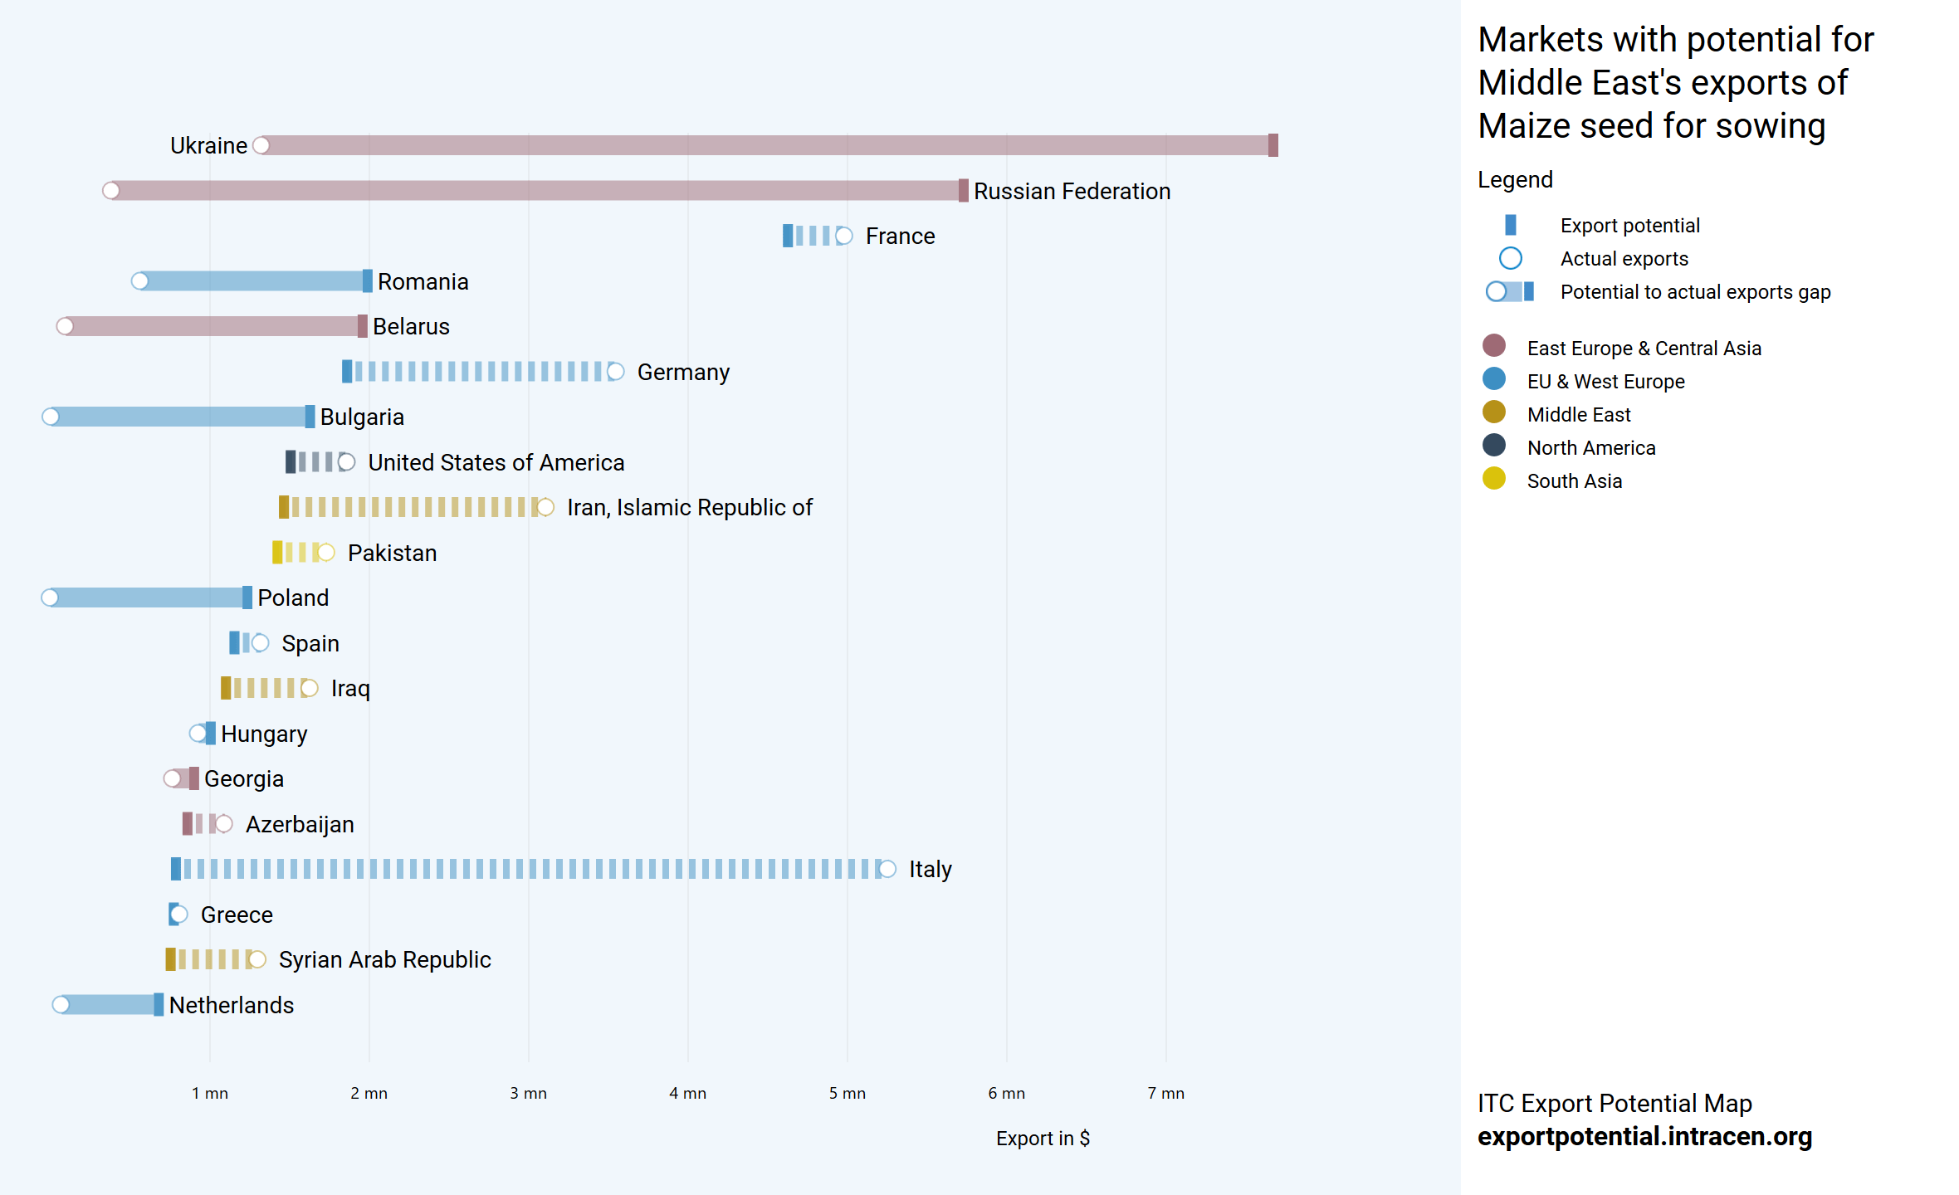The height and width of the screenshot is (1195, 1959).
Task: Click North America legend color dot
Action: (1493, 446)
